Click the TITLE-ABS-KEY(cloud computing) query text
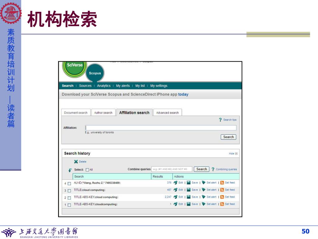The width and height of the screenshot is (318, 239). click(96, 197)
